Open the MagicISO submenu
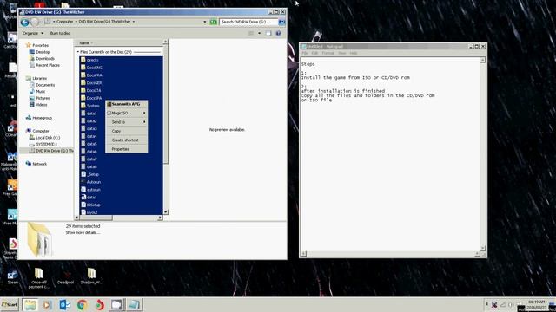The width and height of the screenshot is (556, 312). [127, 113]
